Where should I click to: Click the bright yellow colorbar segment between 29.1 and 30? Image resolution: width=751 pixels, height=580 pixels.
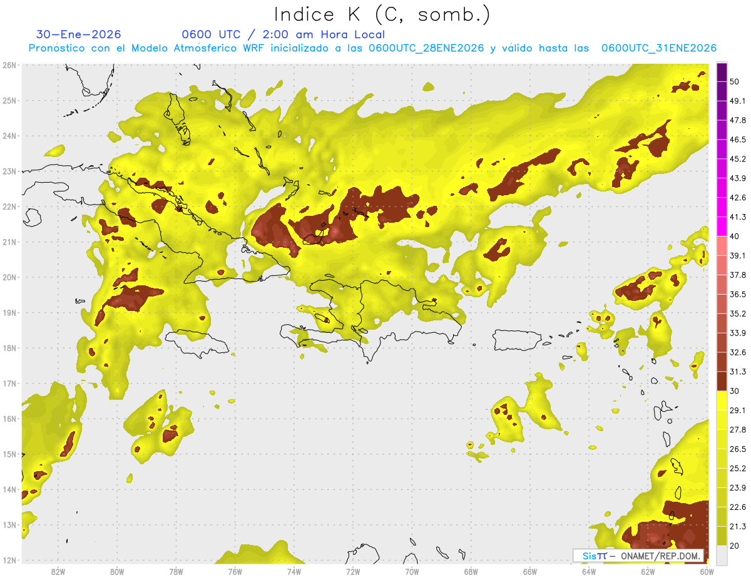coord(722,400)
